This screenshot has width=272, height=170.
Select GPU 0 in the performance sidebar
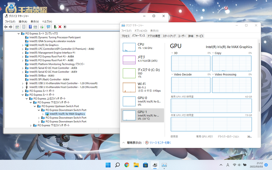pyautogui.click(x=142, y=101)
